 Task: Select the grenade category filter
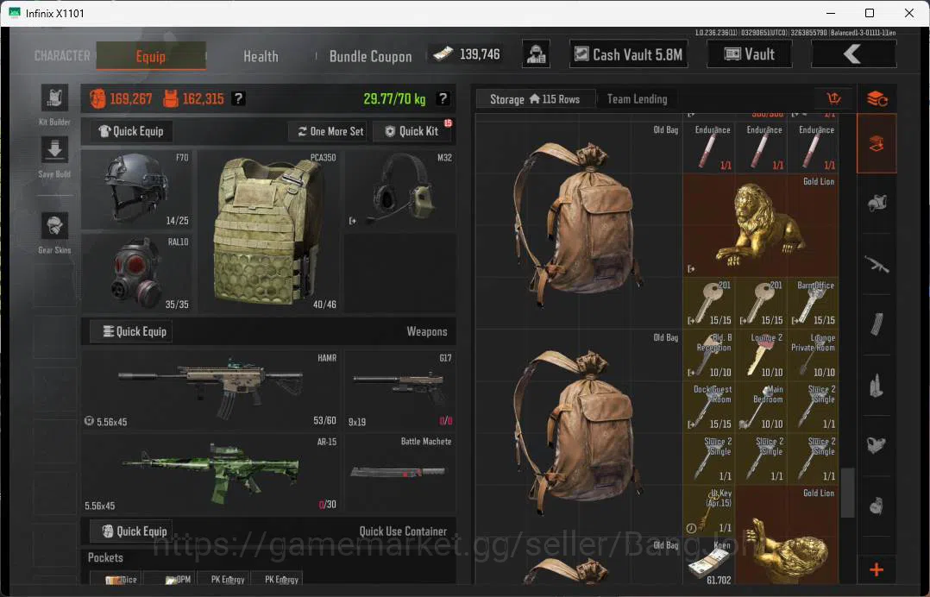click(877, 506)
